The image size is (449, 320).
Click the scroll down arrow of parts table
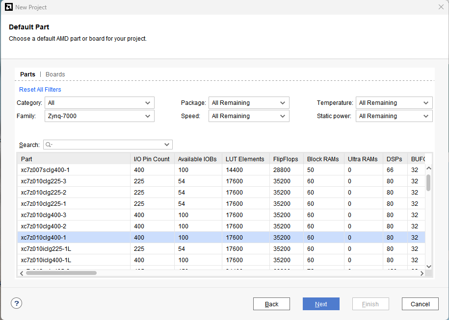click(429, 267)
